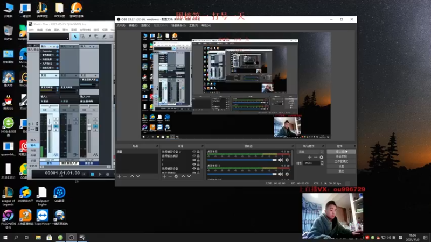
Task: Click Stop in Studio One transport
Action: [x=92, y=174]
